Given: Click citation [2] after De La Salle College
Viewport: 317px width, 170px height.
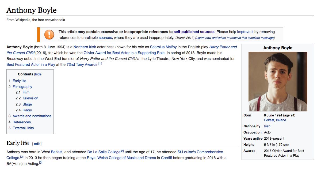Looking at the screenshot, I should pyautogui.click(x=122, y=151).
